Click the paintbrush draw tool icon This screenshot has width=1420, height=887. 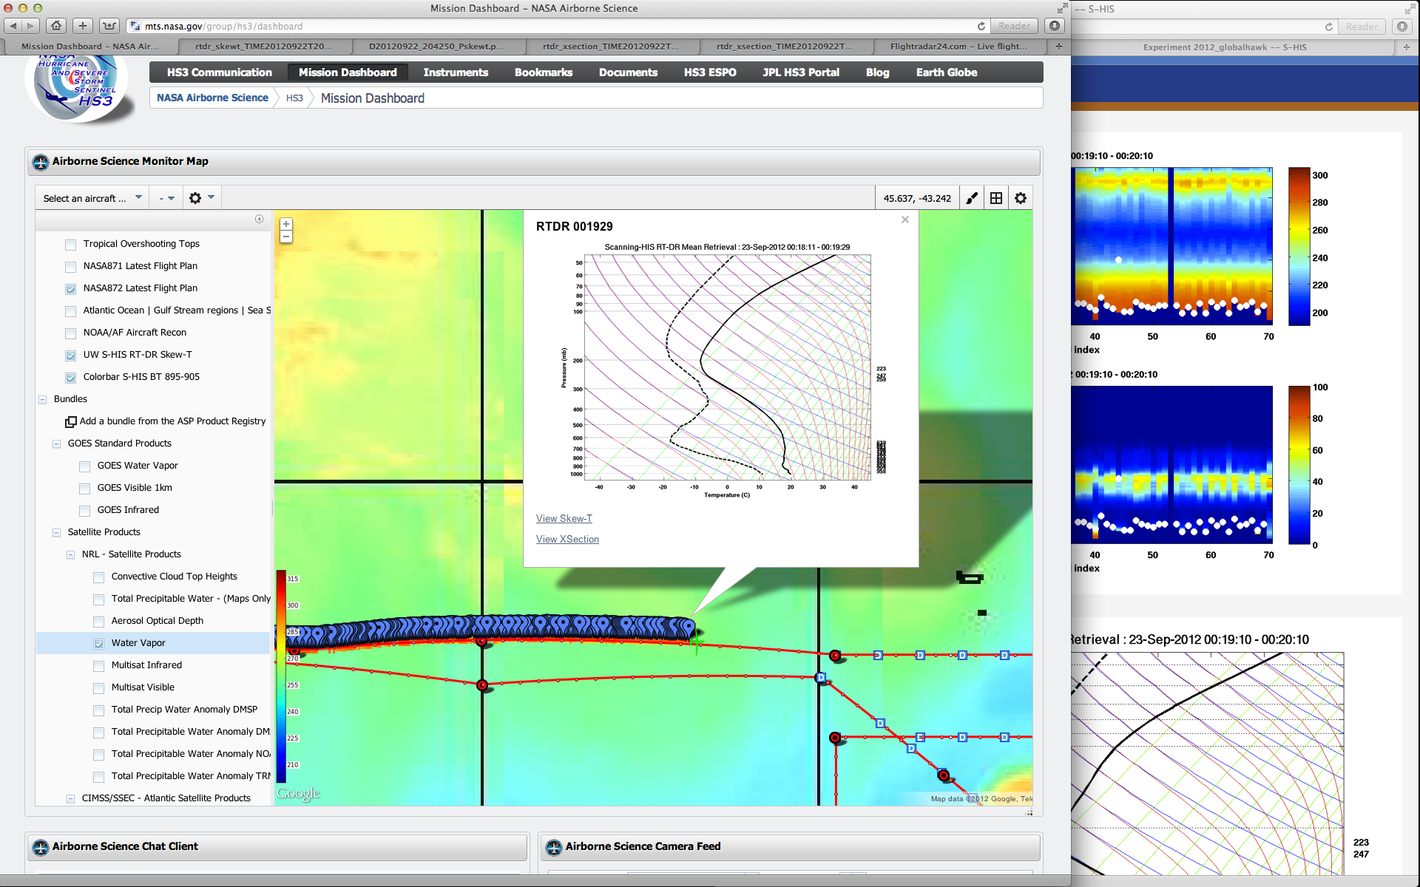coord(972,198)
